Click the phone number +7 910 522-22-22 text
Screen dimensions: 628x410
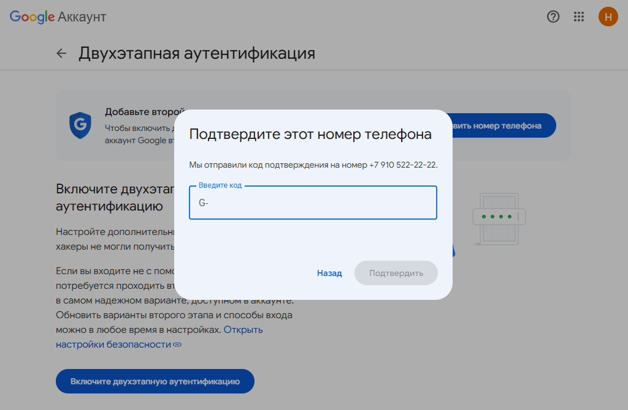403,165
